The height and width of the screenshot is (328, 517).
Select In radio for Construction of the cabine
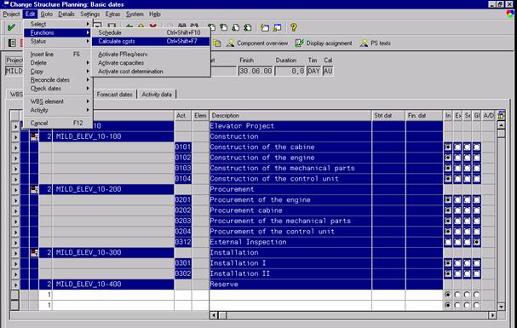coord(448,147)
